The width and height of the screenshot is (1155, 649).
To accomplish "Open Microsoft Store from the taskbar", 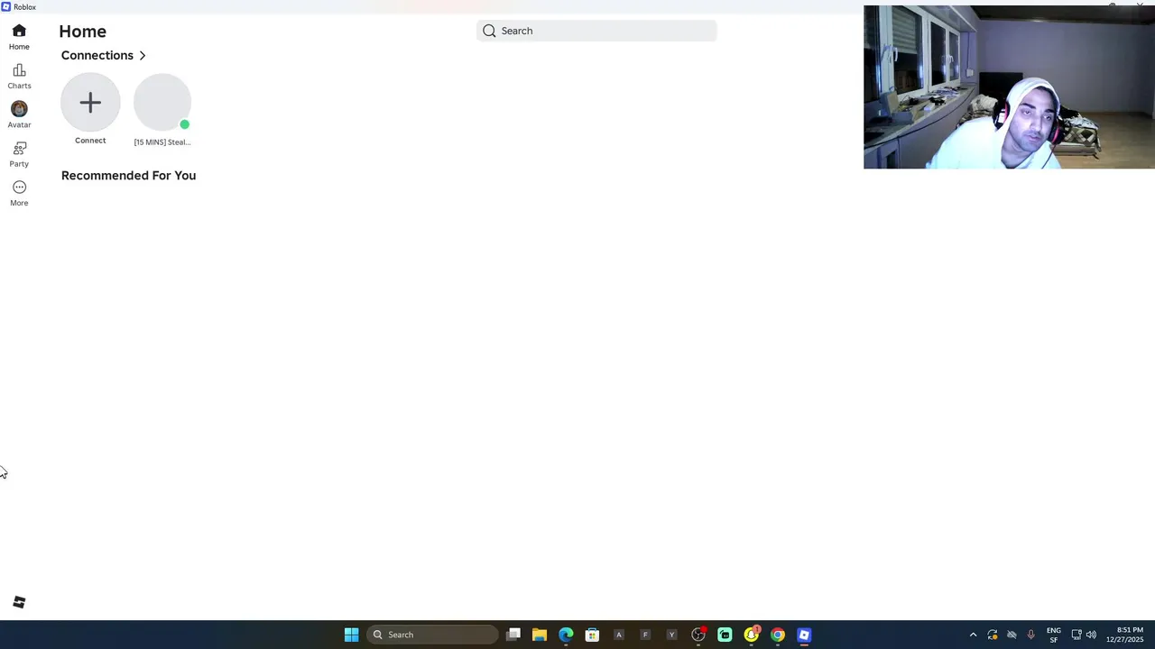I will (x=592, y=635).
